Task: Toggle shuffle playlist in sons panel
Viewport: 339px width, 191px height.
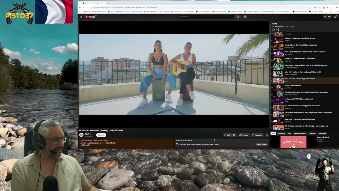Action: (x=278, y=29)
